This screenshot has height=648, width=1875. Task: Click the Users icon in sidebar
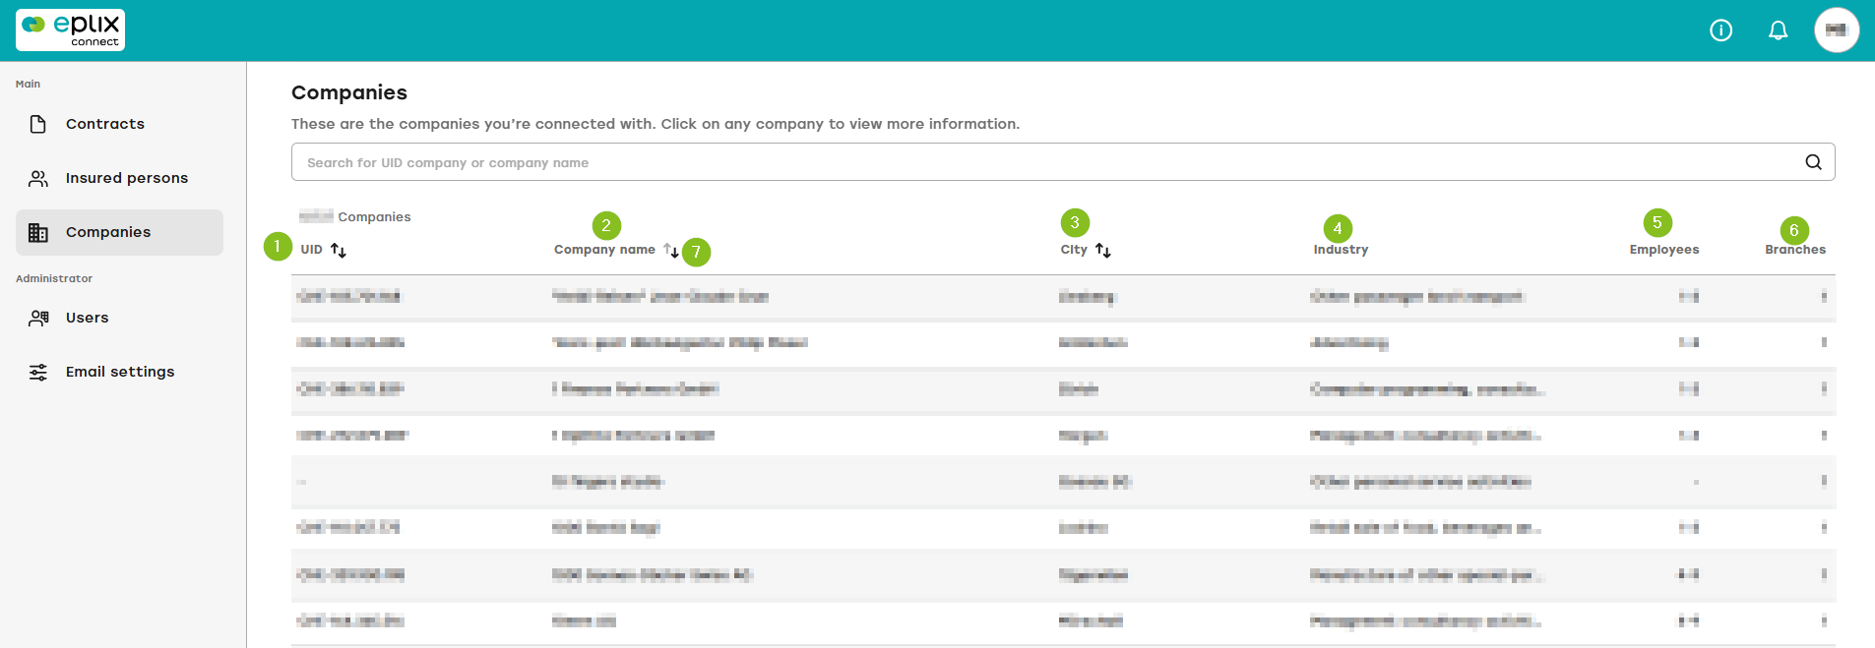click(x=38, y=318)
